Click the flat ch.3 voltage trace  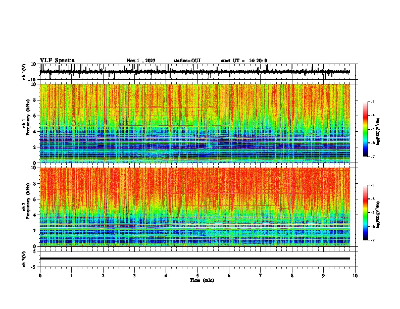(x=195, y=259)
